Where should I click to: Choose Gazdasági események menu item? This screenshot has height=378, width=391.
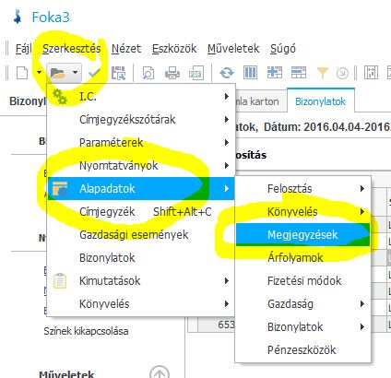point(141,235)
